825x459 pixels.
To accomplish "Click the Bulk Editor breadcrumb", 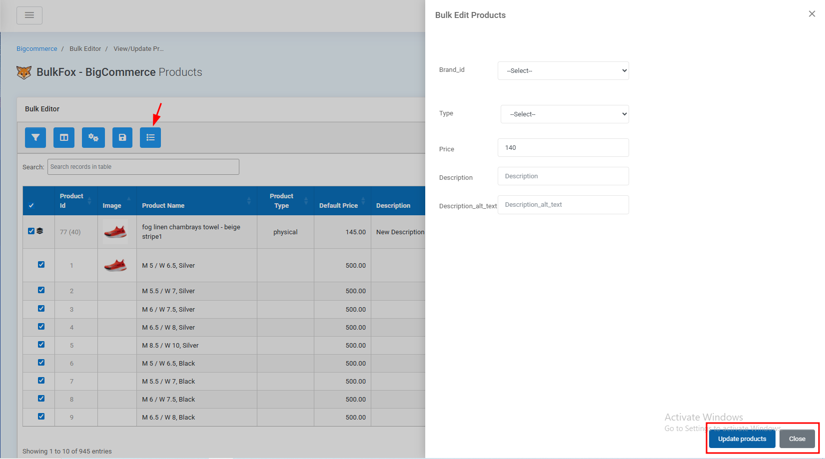I will point(85,49).
